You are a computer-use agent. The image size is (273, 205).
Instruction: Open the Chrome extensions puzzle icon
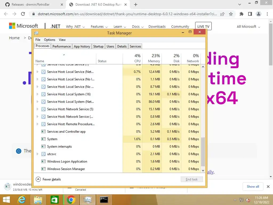tap(242, 14)
